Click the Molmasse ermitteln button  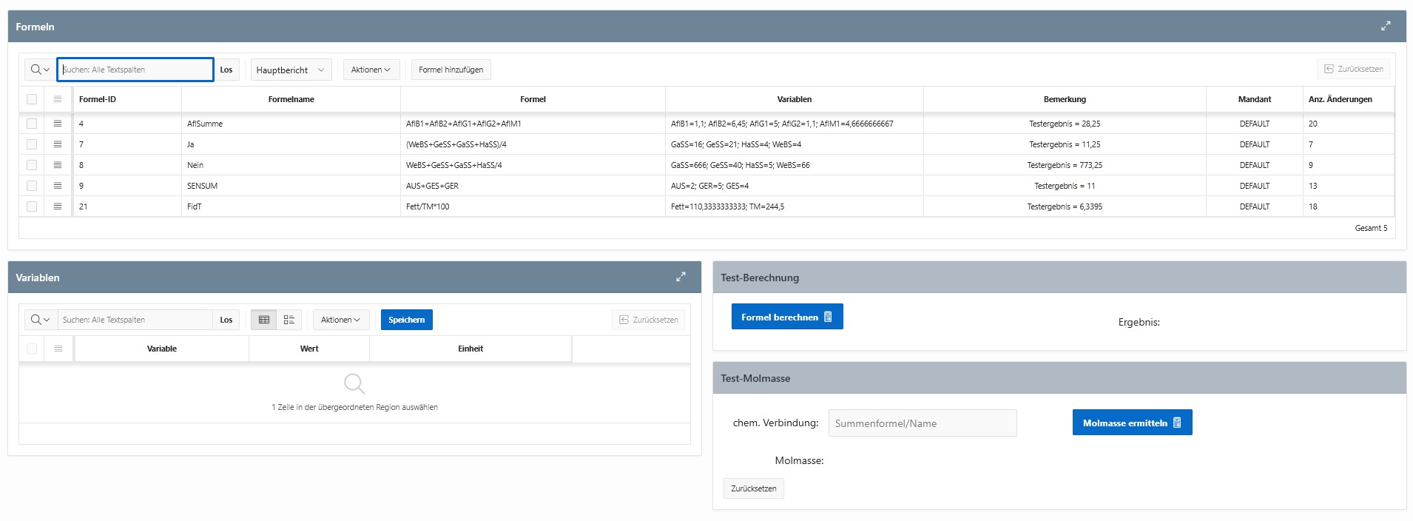point(1132,423)
